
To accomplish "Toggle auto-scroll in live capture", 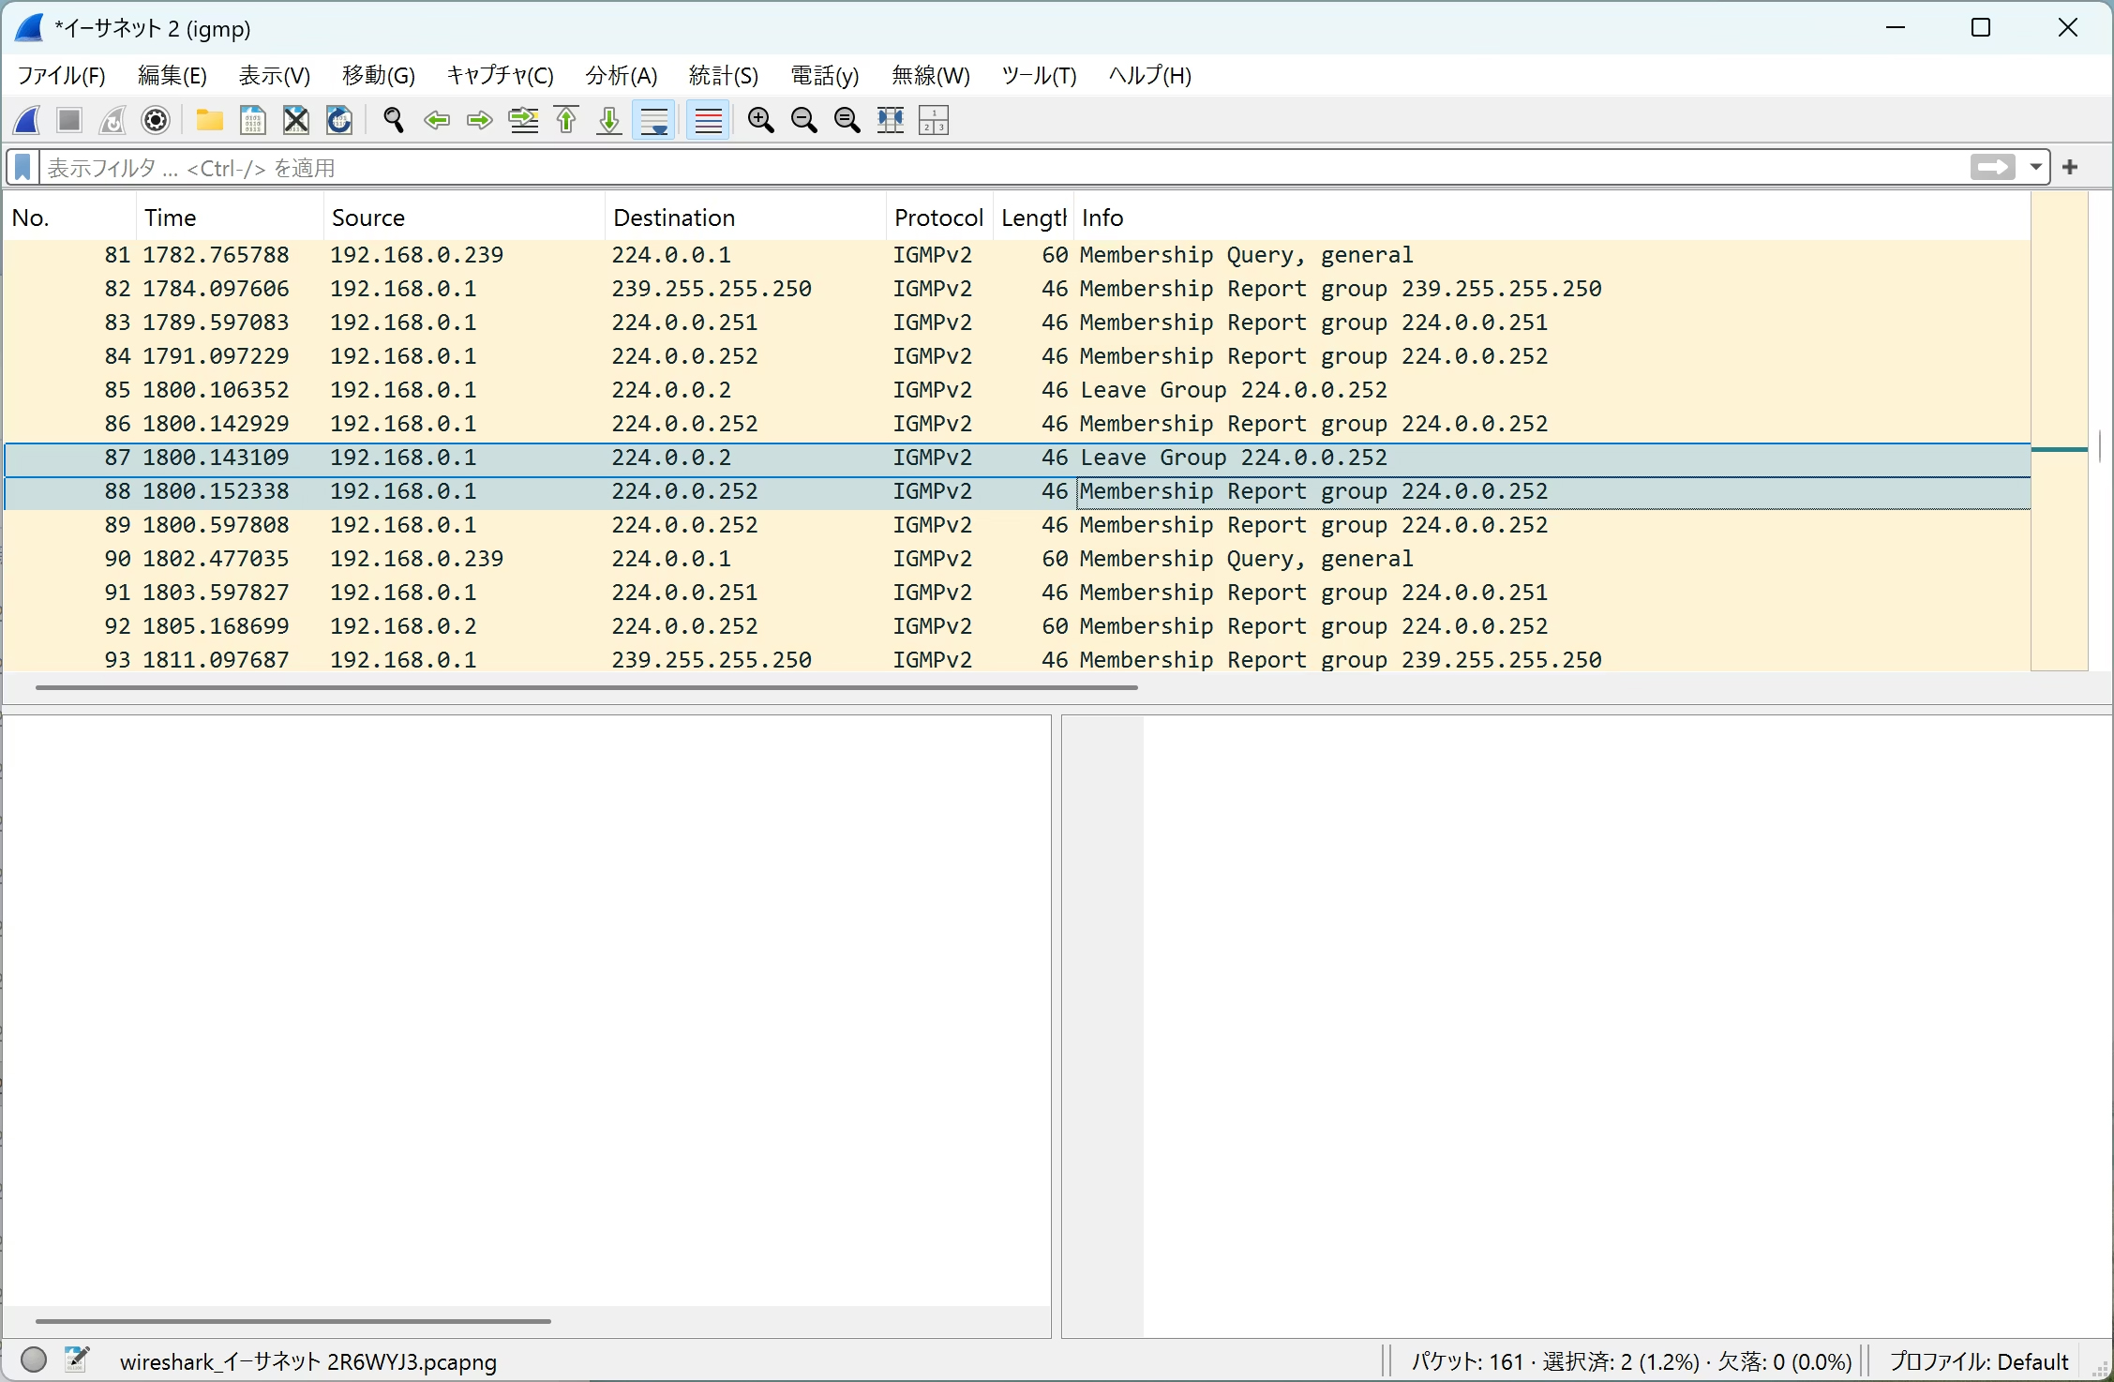I will tap(653, 120).
